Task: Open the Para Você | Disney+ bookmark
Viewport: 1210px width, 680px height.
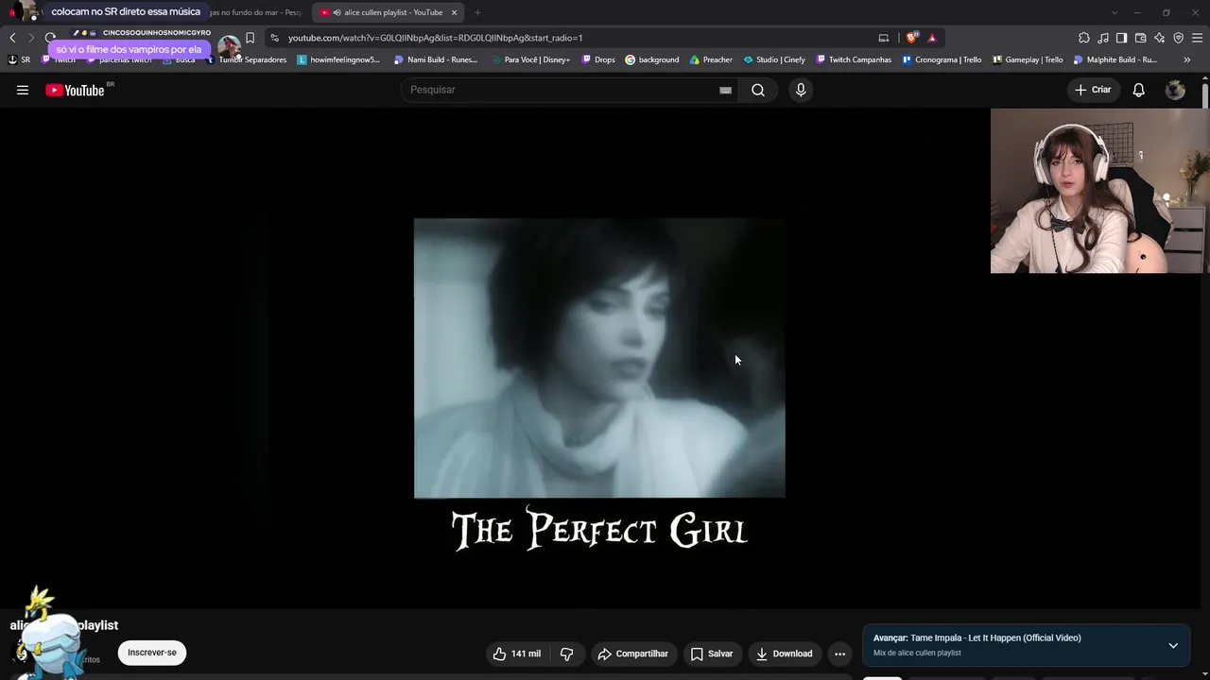Action: (x=530, y=59)
